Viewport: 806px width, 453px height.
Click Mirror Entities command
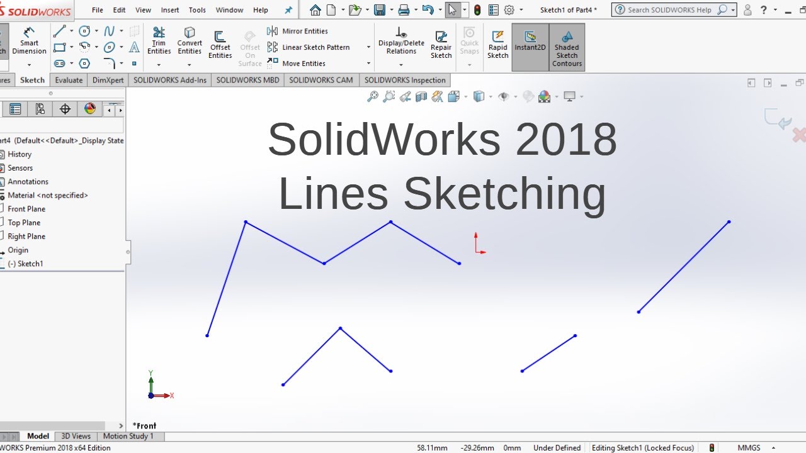point(298,31)
